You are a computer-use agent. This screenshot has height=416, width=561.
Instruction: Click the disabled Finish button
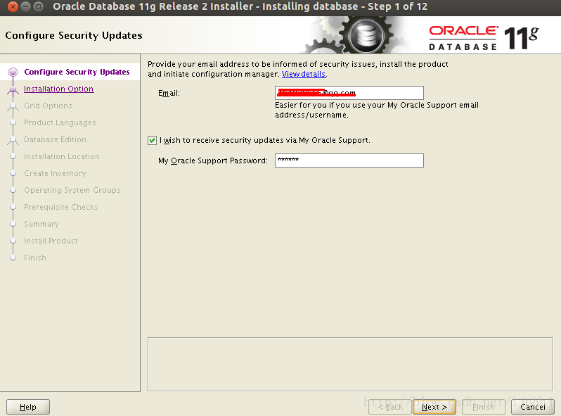pyautogui.click(x=484, y=407)
